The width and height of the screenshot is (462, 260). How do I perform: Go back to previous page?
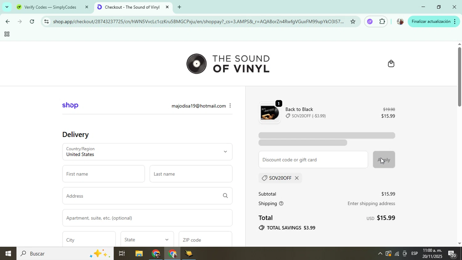tap(7, 22)
